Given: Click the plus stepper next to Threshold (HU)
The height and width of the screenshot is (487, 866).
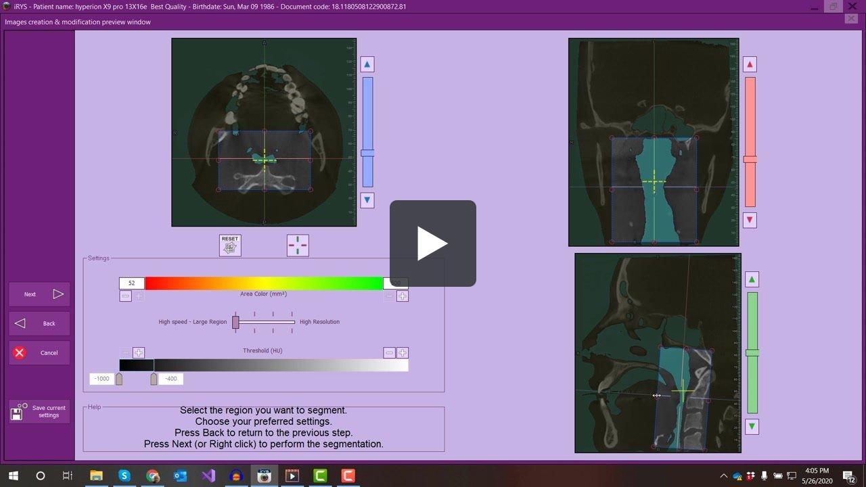Looking at the screenshot, I should click(403, 352).
